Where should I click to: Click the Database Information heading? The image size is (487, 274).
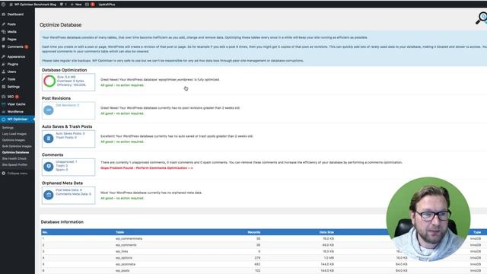(x=62, y=221)
